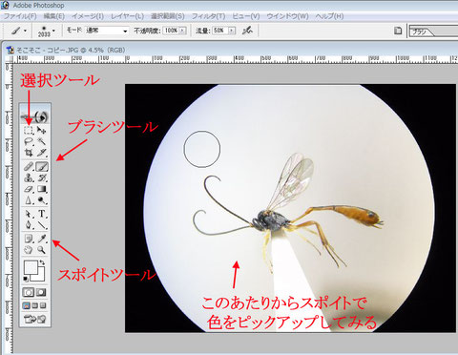
Task: Open the ブラシ tab in palette well
Action: click(422, 31)
